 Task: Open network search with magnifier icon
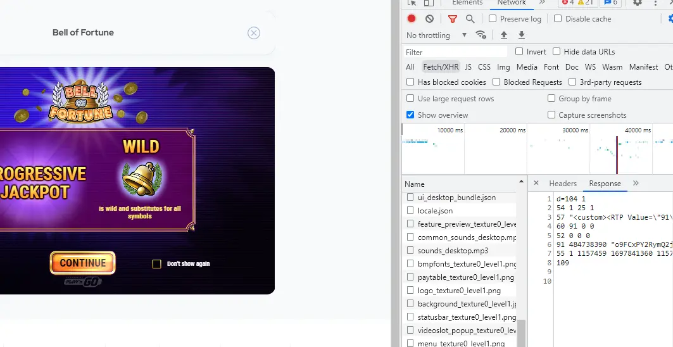coord(470,18)
